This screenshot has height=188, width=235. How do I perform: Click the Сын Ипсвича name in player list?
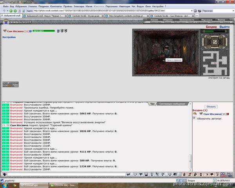click(212, 114)
